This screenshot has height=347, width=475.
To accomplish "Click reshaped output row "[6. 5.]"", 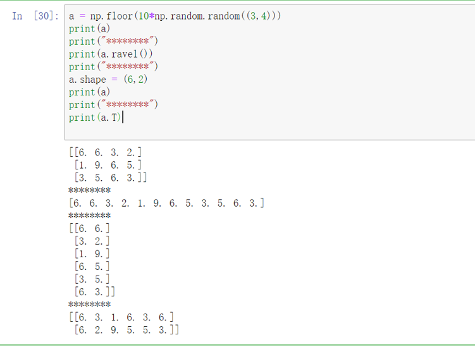I will tap(91, 266).
